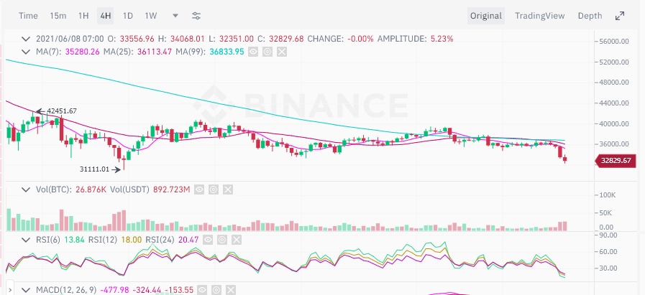
Task: Collapse the RSI indicator row
Action: (27, 240)
